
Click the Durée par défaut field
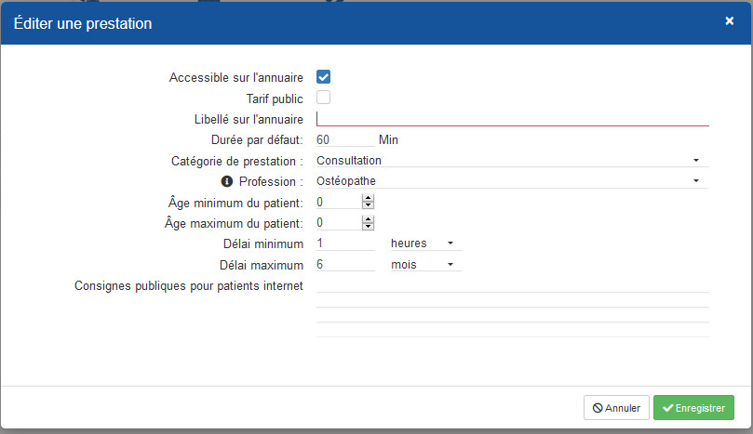(x=345, y=139)
